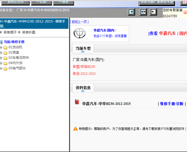Click 菜单展开 to expand all menus
The image size is (187, 152).
click(10, 32)
